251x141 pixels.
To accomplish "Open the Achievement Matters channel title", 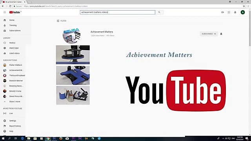I will pyautogui.click(x=102, y=32).
